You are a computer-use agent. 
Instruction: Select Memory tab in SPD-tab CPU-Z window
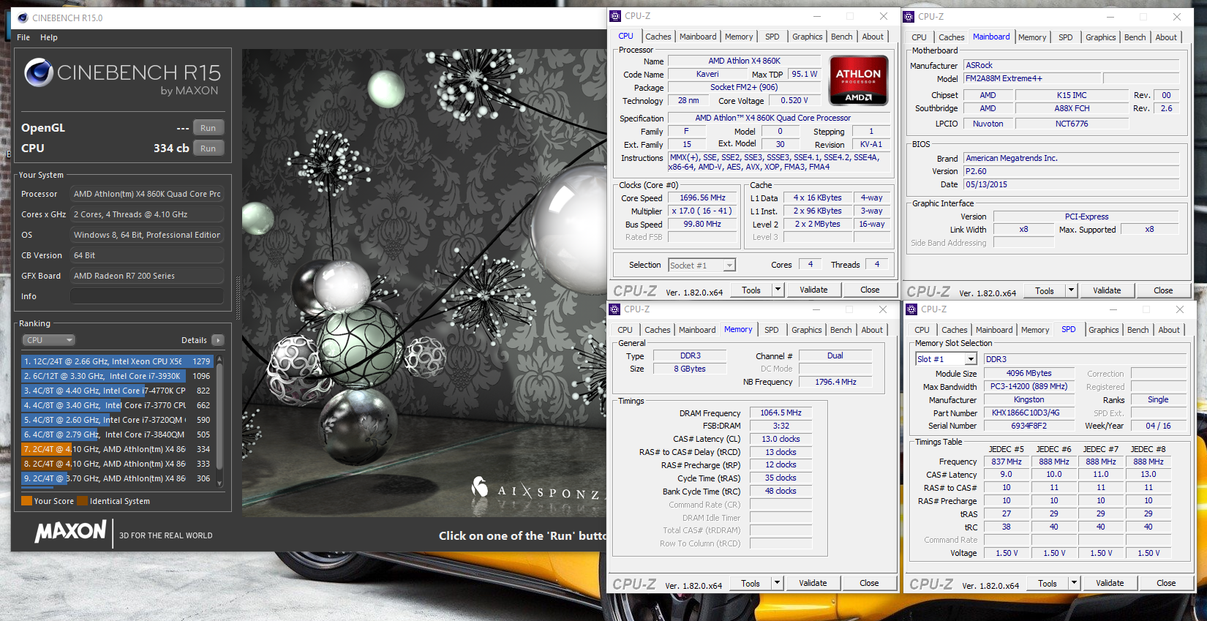tap(1035, 330)
